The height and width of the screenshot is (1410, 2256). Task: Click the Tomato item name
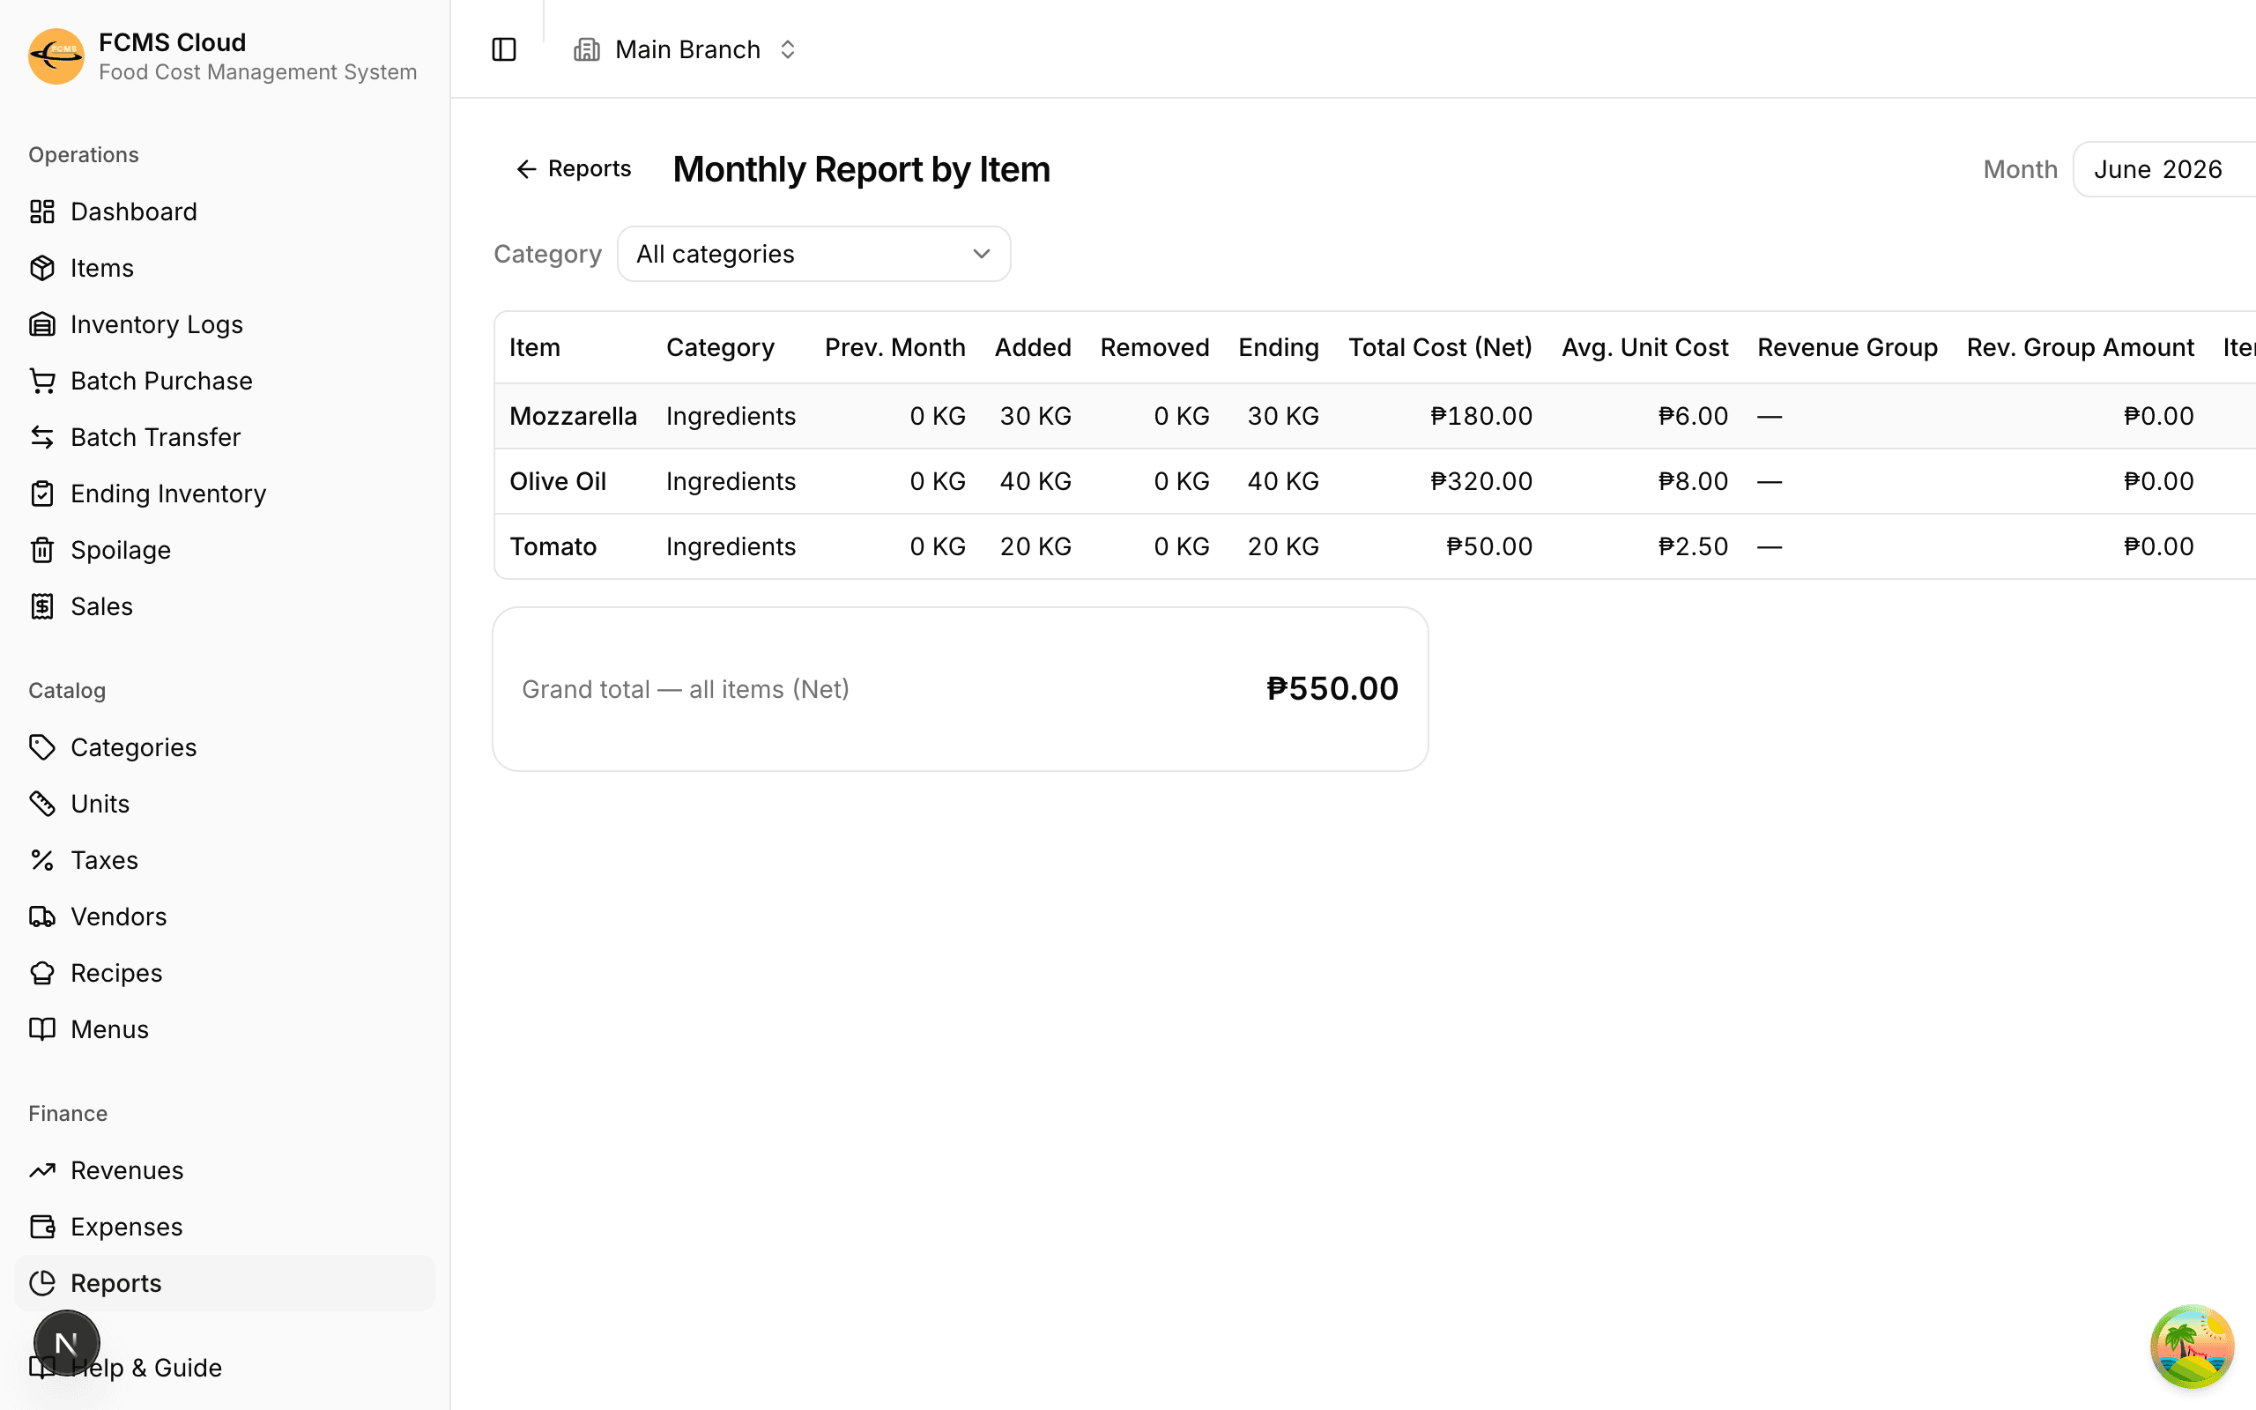(x=553, y=546)
